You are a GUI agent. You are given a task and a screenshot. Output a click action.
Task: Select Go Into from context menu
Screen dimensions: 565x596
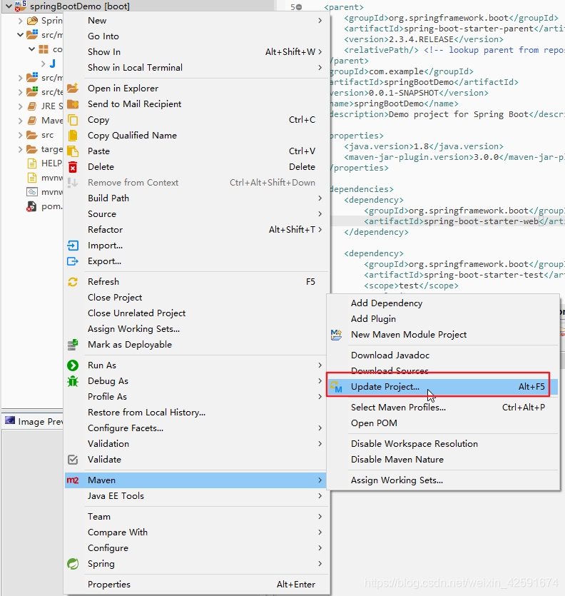(x=103, y=36)
